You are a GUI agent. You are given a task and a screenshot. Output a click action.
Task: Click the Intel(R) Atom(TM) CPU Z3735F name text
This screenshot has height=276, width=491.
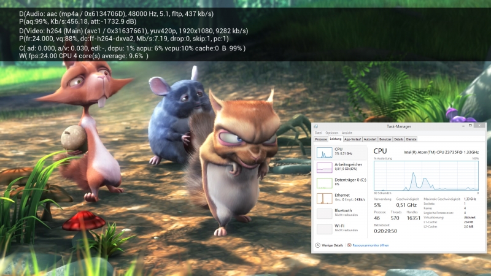coord(441,152)
